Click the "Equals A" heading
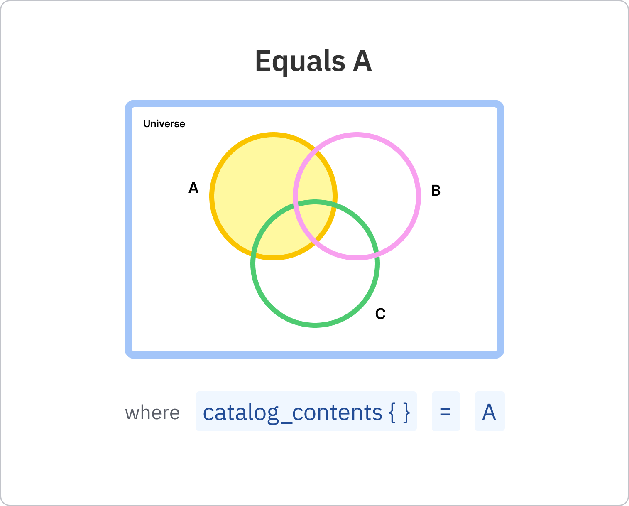This screenshot has height=506, width=629. click(313, 61)
